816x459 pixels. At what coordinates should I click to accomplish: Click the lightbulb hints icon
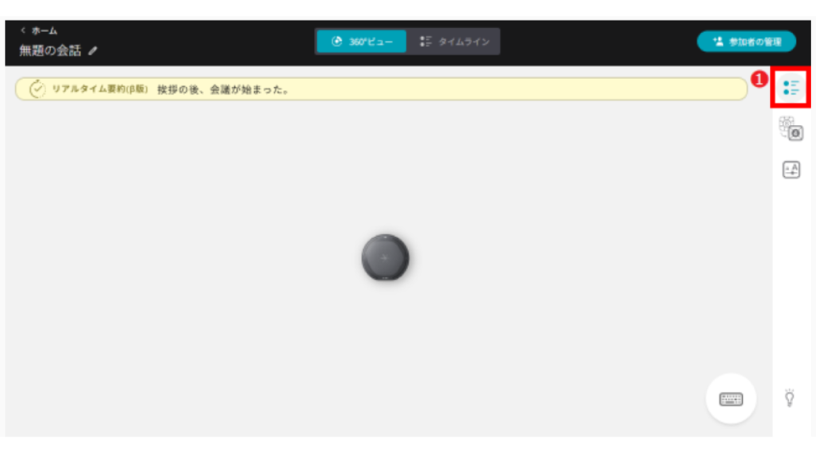pos(790,397)
